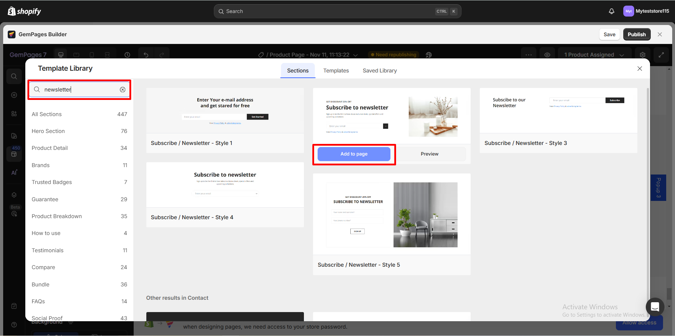The image size is (675, 336).
Task: Open the chat support bubble
Action: pos(655,307)
